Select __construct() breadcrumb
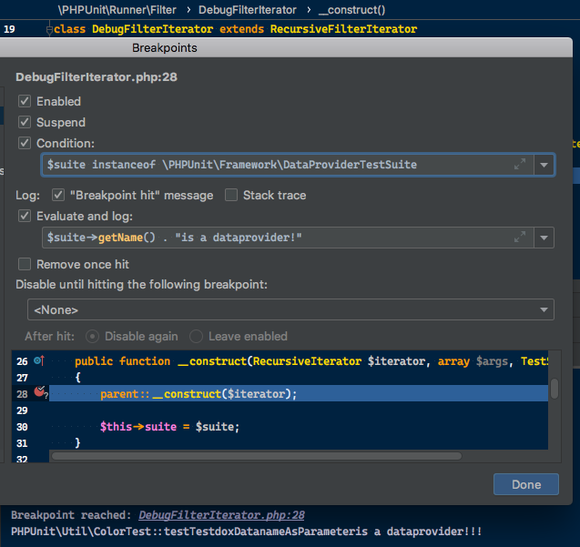Viewport: 580px width, 547px height. [x=351, y=10]
